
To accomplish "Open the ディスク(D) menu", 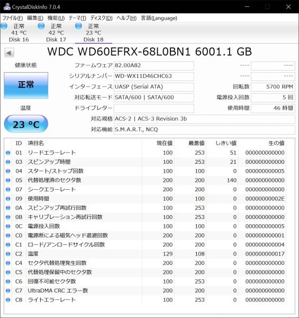I will 101,18.
